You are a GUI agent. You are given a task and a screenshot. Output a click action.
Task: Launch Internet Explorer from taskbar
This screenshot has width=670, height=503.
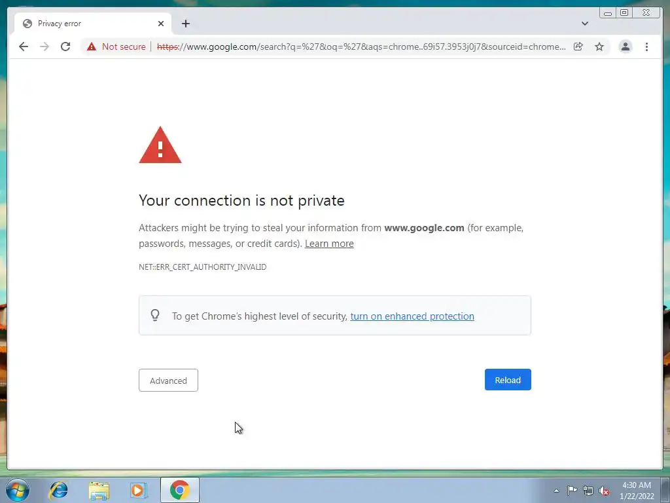pyautogui.click(x=58, y=490)
